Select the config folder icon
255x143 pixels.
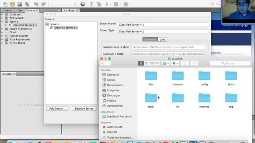[x=204, y=75]
